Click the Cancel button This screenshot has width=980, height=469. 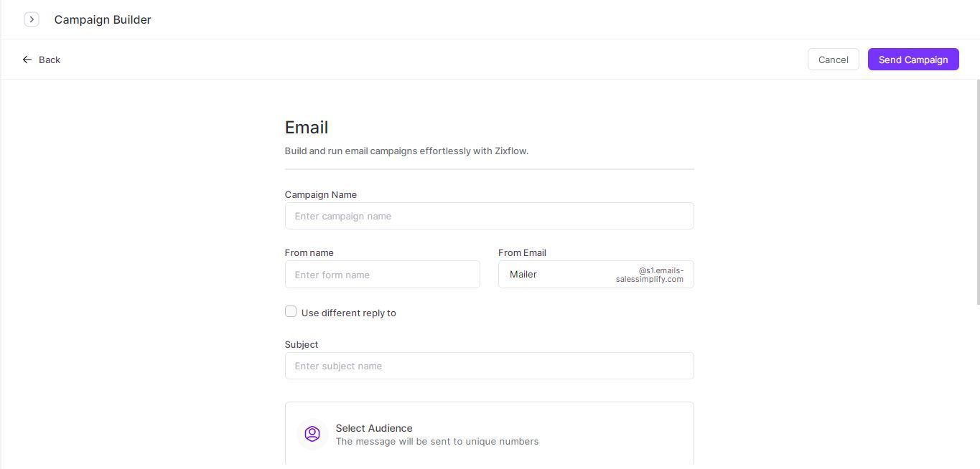click(x=833, y=60)
